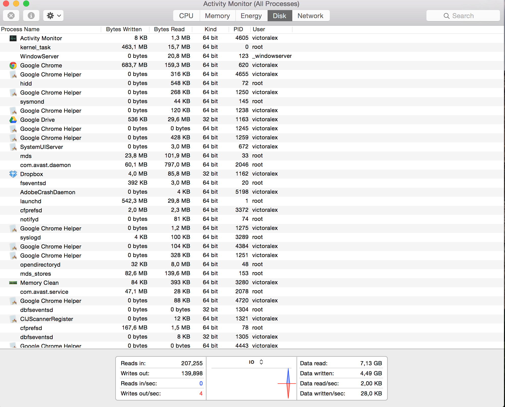Click the 683,7 MB bytes written value
Viewport: 505px width, 407px height.
[134, 65]
